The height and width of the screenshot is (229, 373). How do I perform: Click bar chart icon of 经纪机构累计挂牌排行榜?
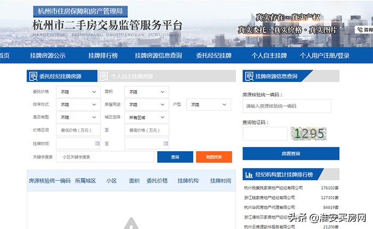pyautogui.click(x=249, y=175)
